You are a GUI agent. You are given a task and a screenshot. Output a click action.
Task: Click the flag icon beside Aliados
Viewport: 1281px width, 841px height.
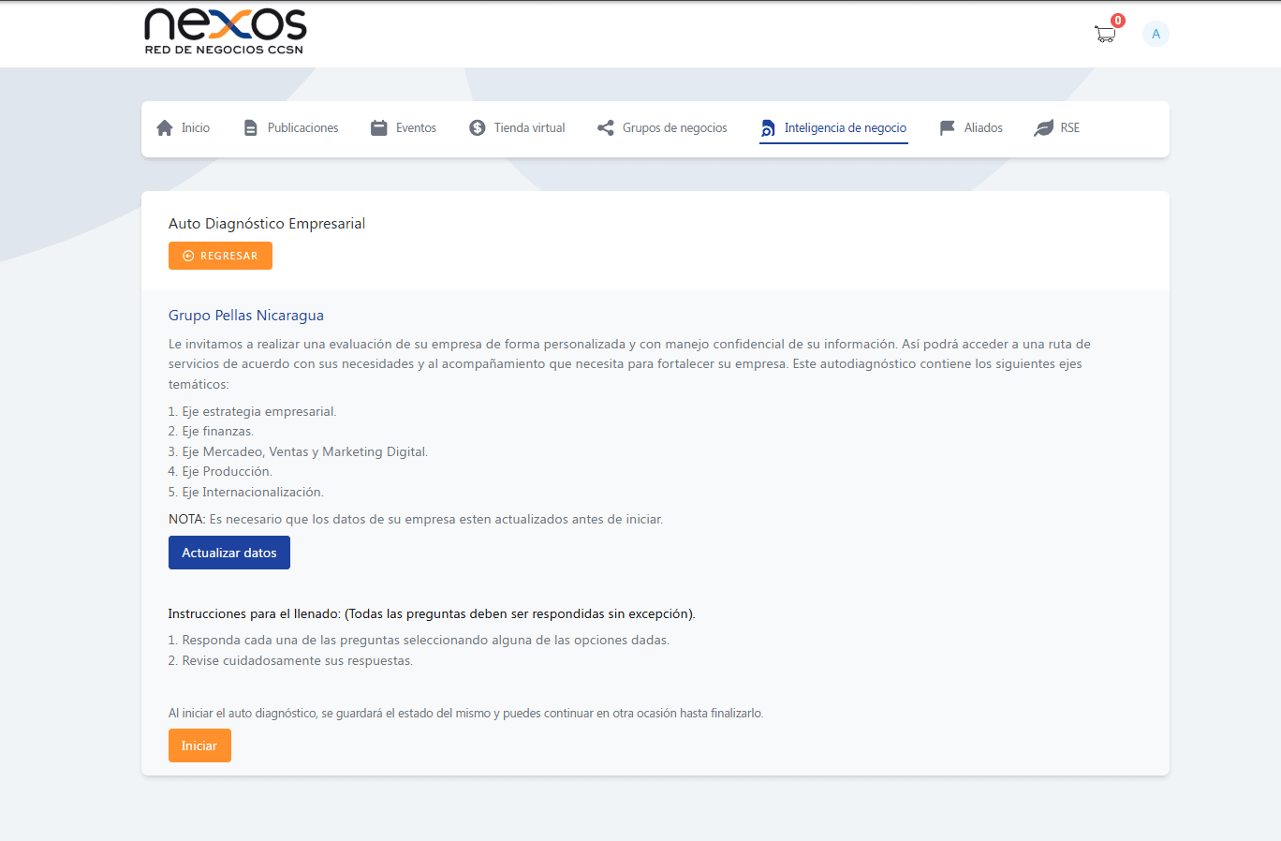[x=948, y=127]
